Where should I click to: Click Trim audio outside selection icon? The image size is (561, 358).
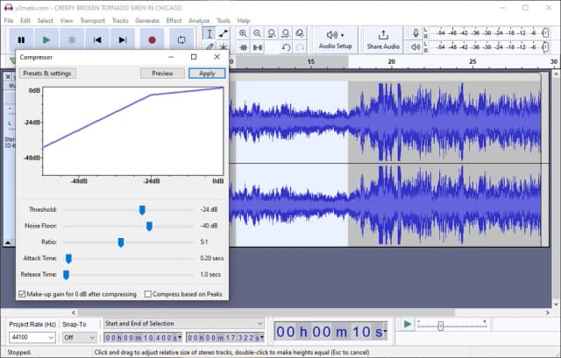(244, 47)
